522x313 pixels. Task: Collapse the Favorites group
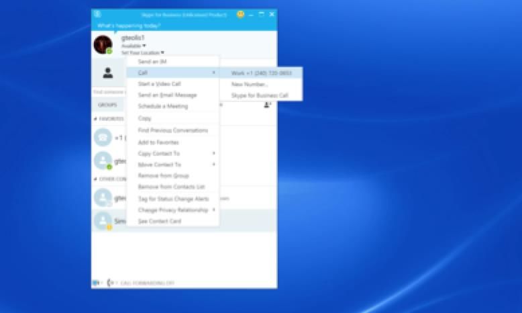coord(95,119)
